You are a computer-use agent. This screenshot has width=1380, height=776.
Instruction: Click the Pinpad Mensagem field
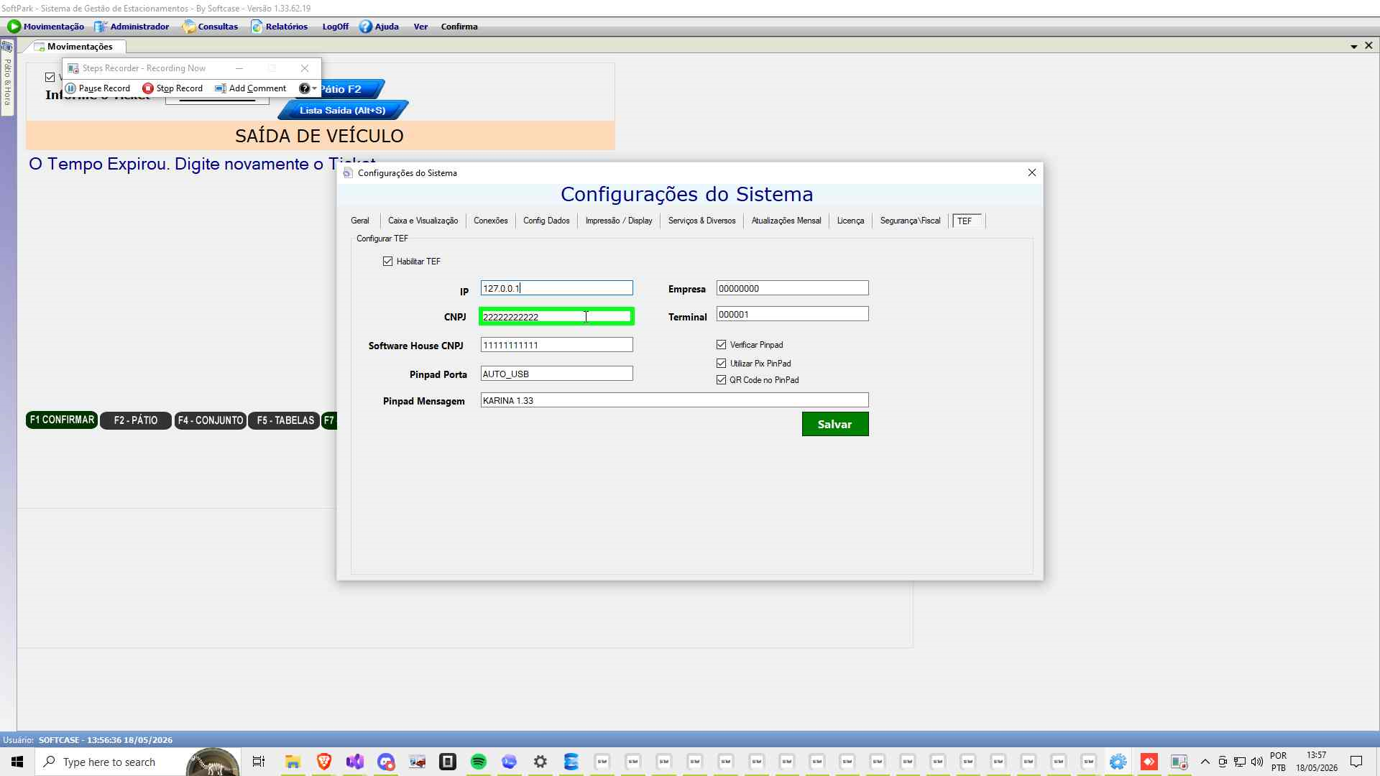(x=674, y=400)
